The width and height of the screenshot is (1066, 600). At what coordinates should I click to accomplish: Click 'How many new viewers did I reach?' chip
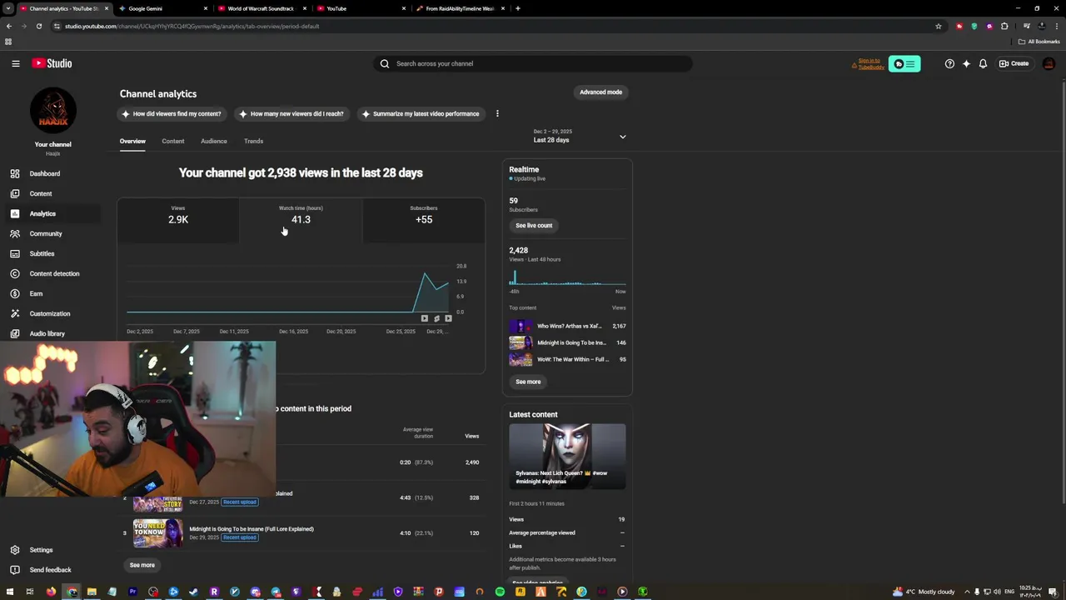coord(291,113)
